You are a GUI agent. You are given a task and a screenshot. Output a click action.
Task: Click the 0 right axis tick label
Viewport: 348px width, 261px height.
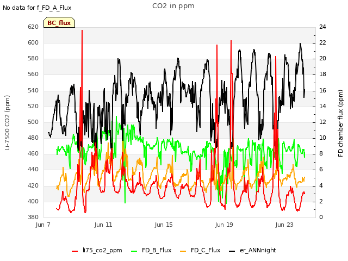coord(321,217)
